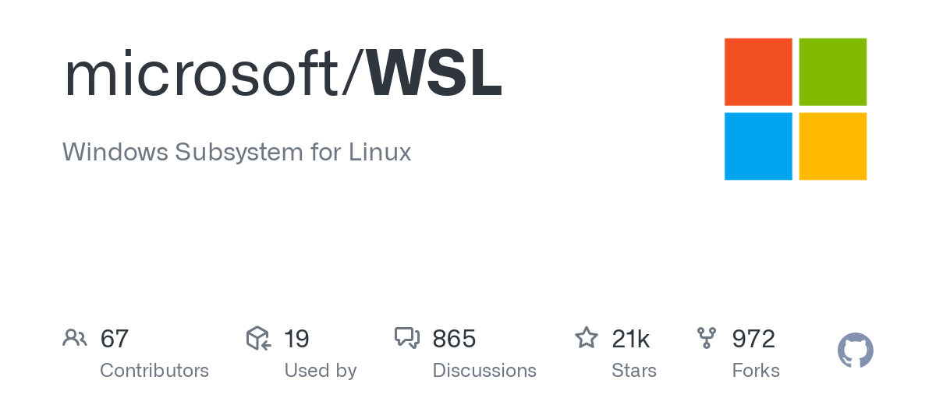Screen dimensions: 936x405
Task: Click the Contributors label
Action: coord(154,371)
